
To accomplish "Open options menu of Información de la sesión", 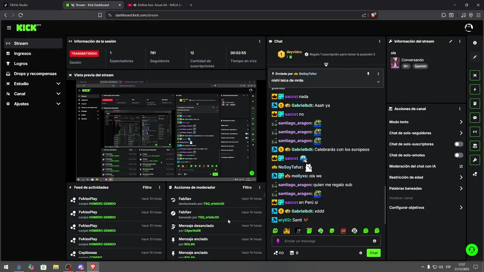I will tap(259, 41).
